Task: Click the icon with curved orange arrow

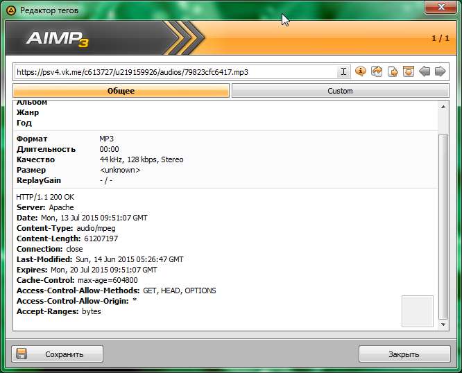Action: click(377, 71)
